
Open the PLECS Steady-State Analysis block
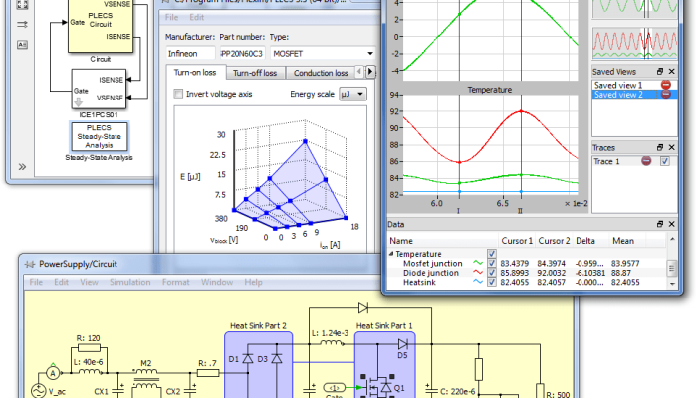pyautogui.click(x=99, y=137)
